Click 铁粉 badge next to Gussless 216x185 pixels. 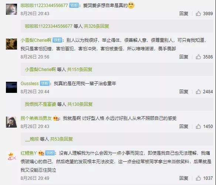click(45, 83)
